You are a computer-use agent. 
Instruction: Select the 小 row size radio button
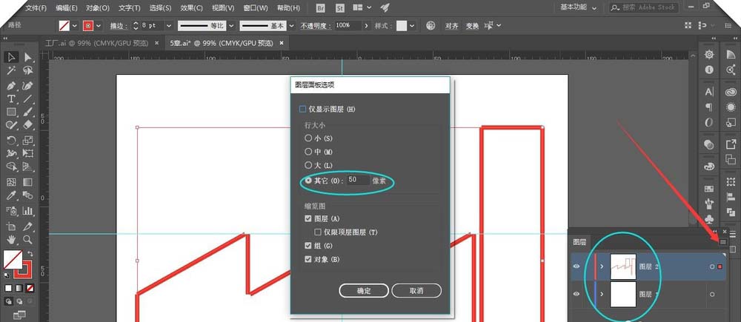coord(308,138)
